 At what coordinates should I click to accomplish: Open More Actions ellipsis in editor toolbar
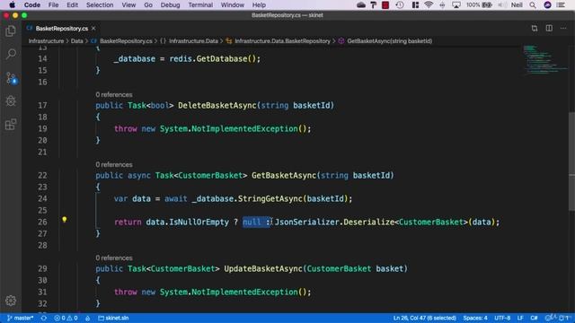[x=563, y=28]
